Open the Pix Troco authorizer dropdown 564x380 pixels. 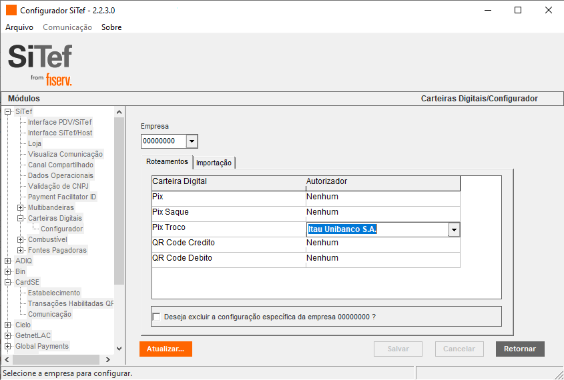click(454, 229)
